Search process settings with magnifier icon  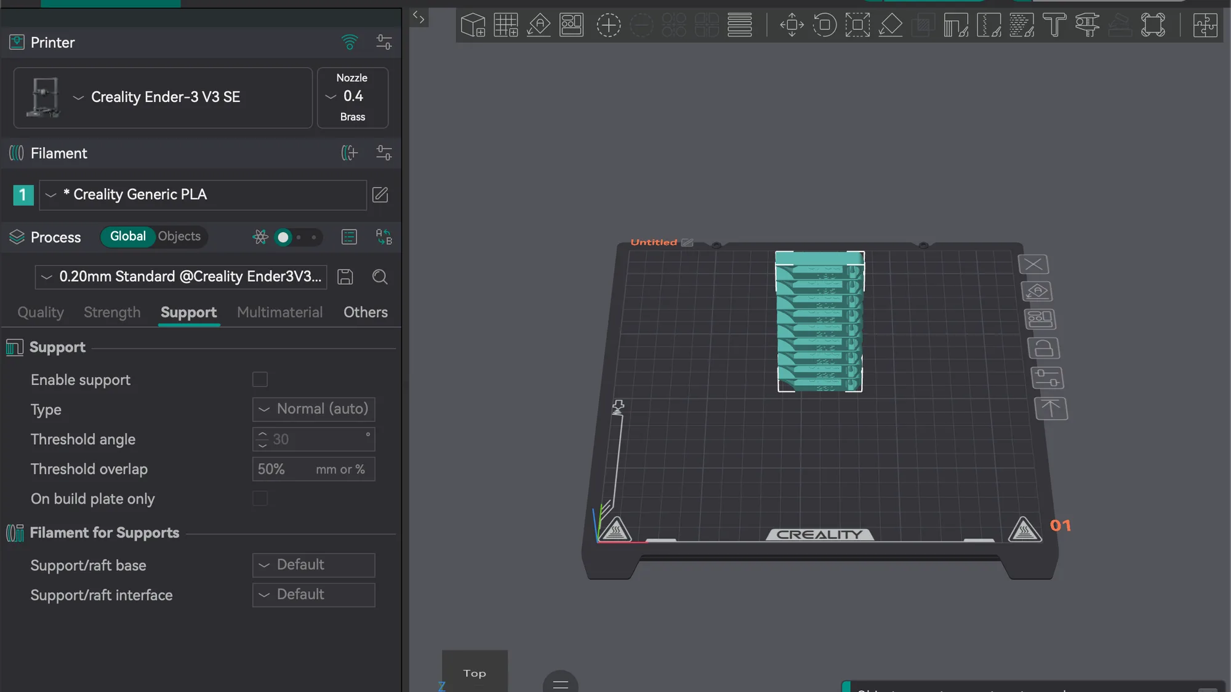pos(380,277)
